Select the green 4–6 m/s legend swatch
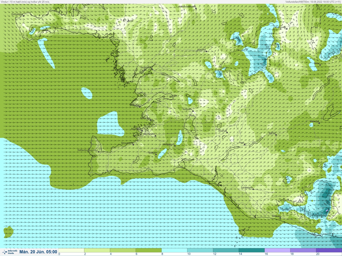This screenshot has width=342, height=256. coord(123,250)
